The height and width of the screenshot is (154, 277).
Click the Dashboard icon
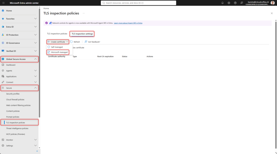[3, 65]
